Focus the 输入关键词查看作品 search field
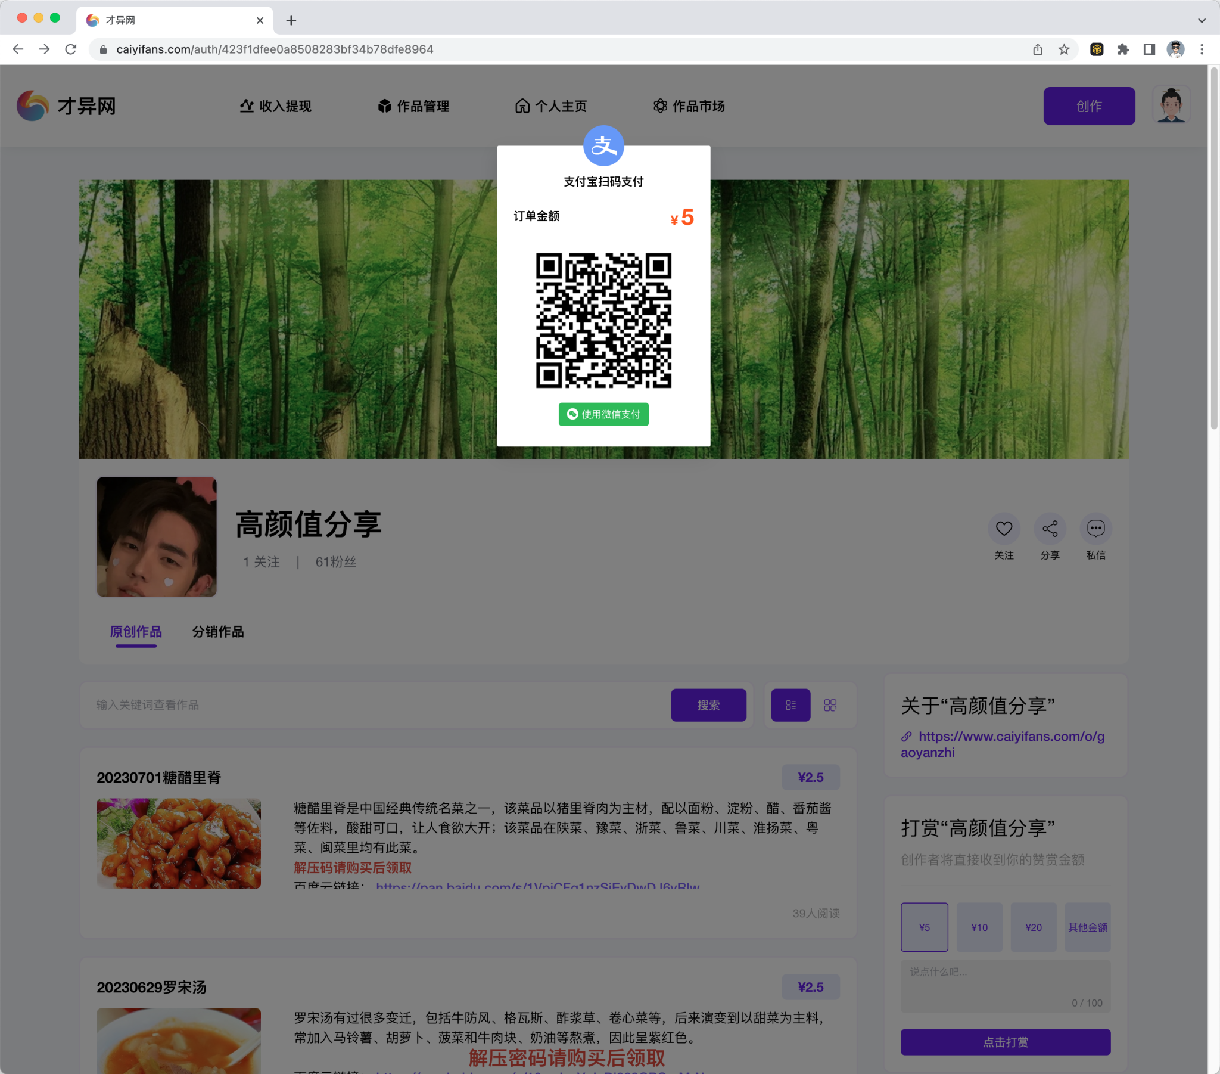The height and width of the screenshot is (1074, 1220). [x=376, y=705]
